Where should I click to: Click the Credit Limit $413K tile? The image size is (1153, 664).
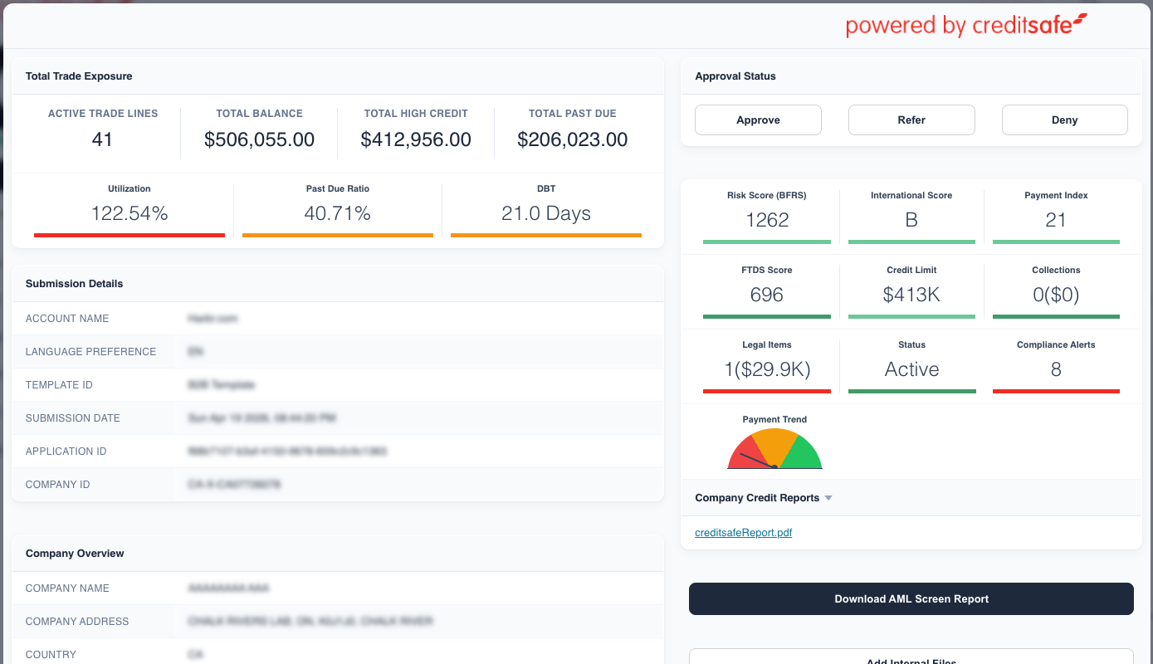tap(911, 288)
